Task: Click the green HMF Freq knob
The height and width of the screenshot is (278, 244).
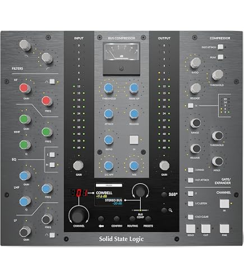Action: click(x=47, y=132)
